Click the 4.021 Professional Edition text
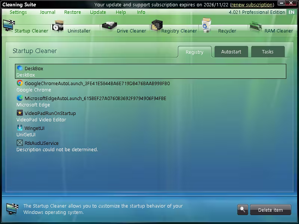299x224 pixels. pyautogui.click(x=257, y=12)
